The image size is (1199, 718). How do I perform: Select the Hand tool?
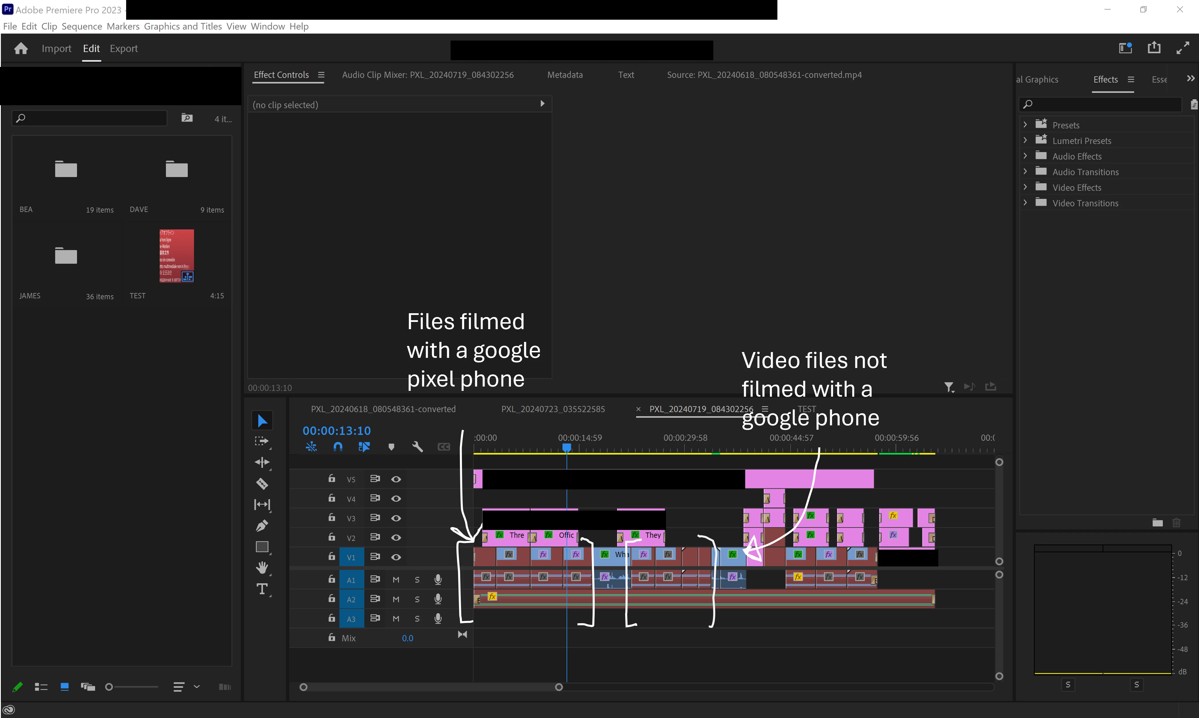262,567
